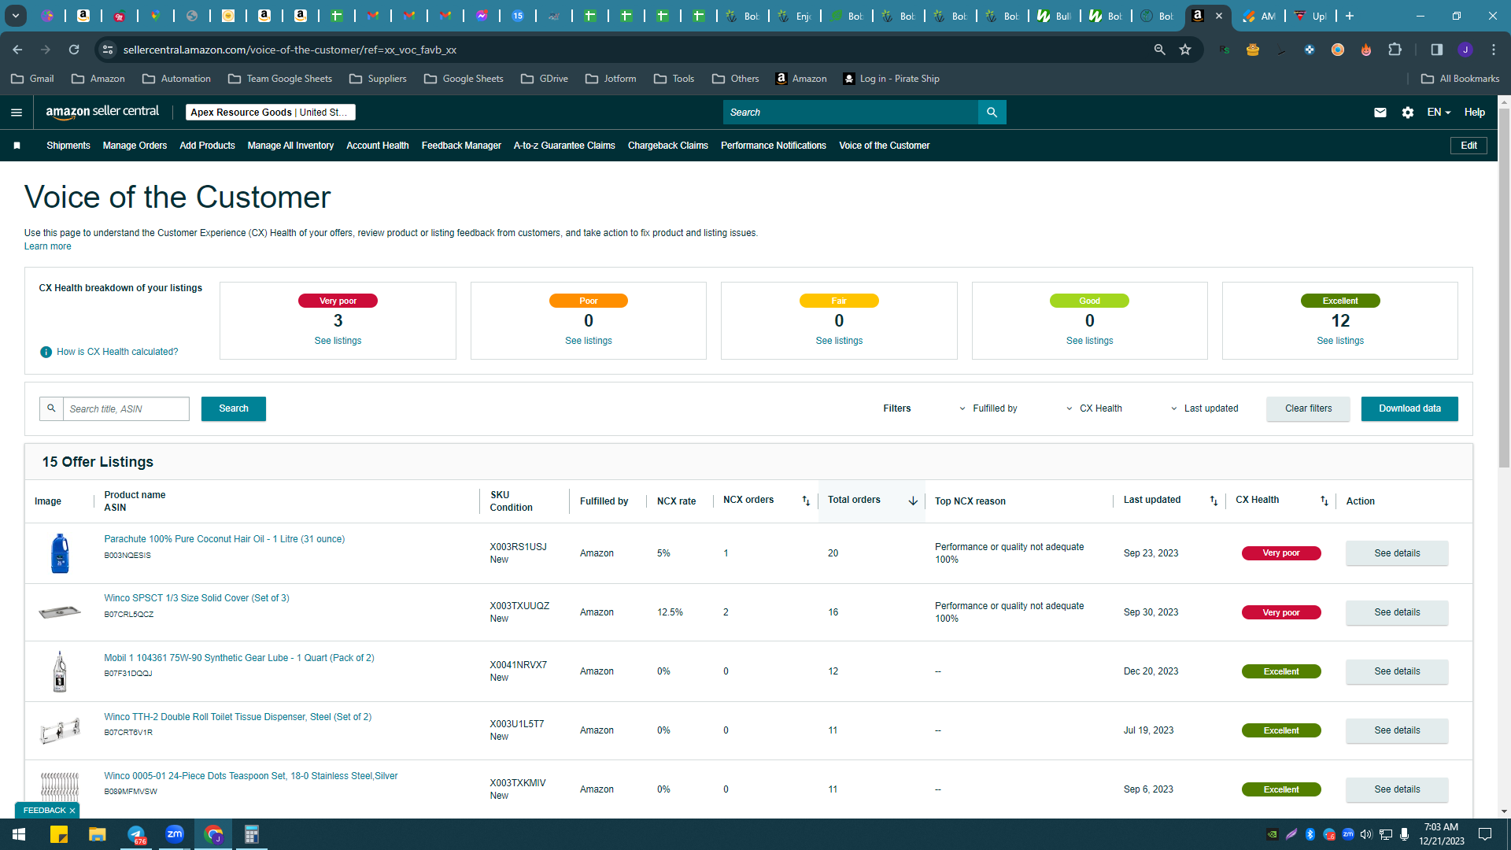Open the tab search dropdown arrow
Screen dimensions: 1511x850
tap(15, 16)
